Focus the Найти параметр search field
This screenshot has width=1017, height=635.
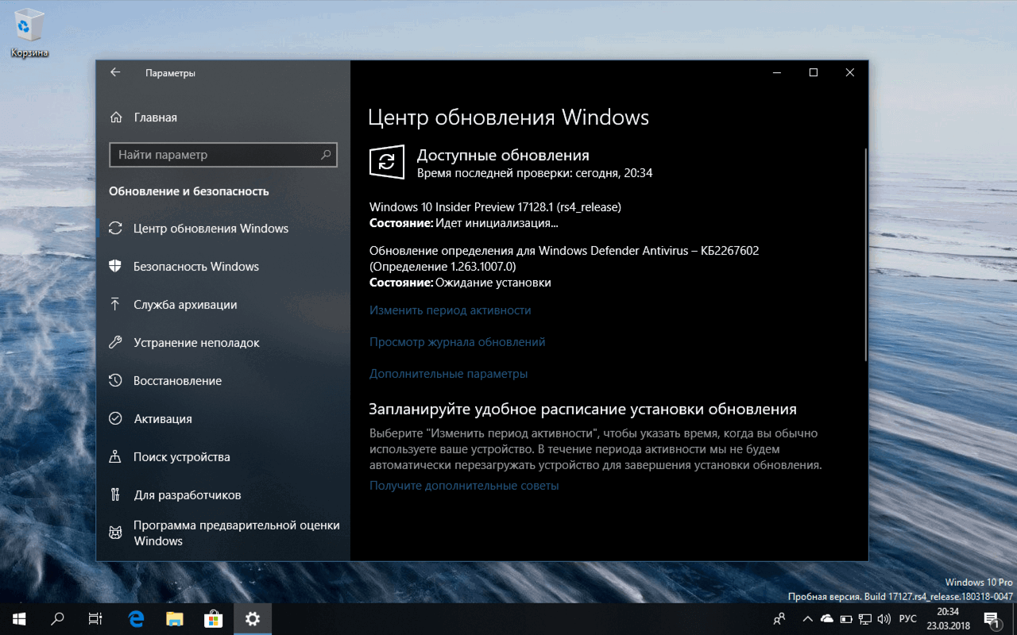point(223,155)
